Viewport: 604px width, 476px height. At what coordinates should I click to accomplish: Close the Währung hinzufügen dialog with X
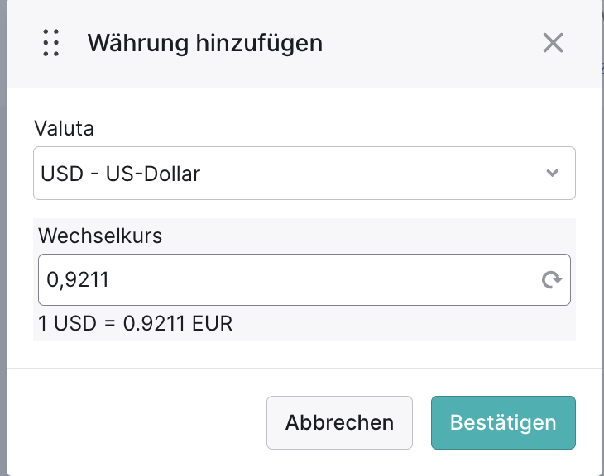[553, 43]
